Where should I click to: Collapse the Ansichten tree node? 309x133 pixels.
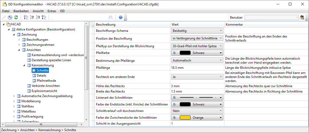coord(19,50)
